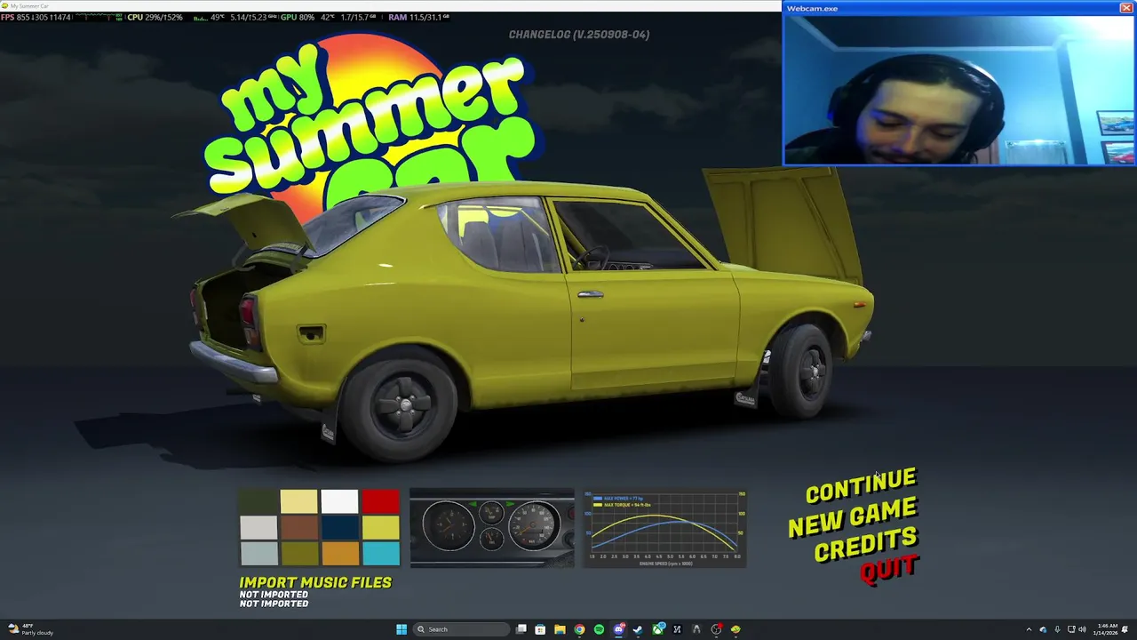The width and height of the screenshot is (1137, 640).
Task: Open the clock and calendar flyout
Action: [x=1105, y=629]
